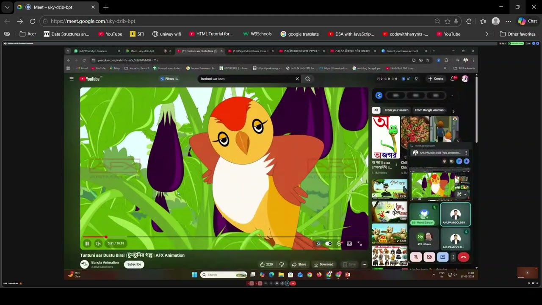Toggle YouTube autoplay switch in player
The height and width of the screenshot is (305, 542).
pyautogui.click(x=329, y=244)
